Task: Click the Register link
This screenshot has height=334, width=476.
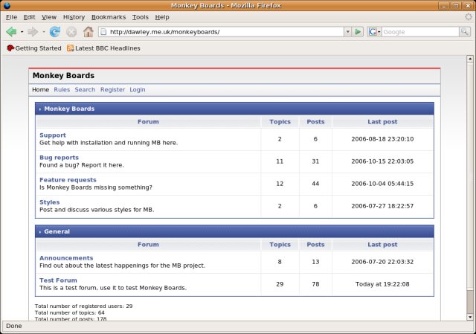Action: tap(112, 90)
